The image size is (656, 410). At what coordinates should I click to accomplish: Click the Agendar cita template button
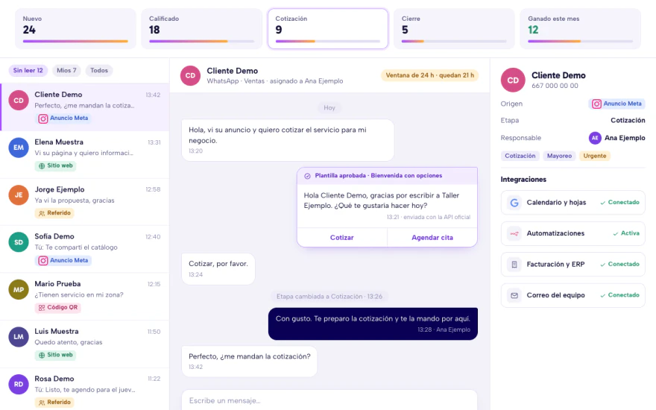(432, 237)
